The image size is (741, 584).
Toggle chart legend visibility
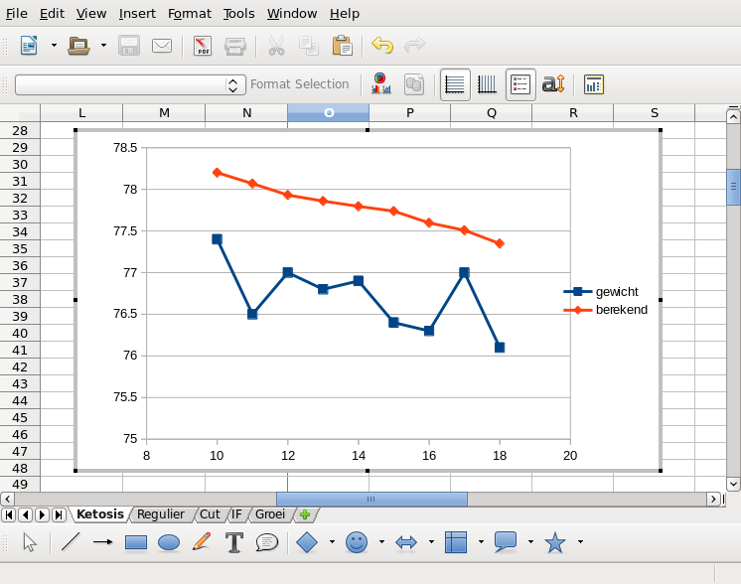coord(520,84)
